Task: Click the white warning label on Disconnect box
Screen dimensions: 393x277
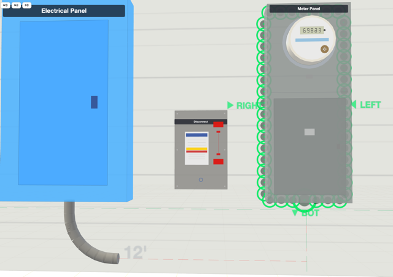Action: [196, 148]
